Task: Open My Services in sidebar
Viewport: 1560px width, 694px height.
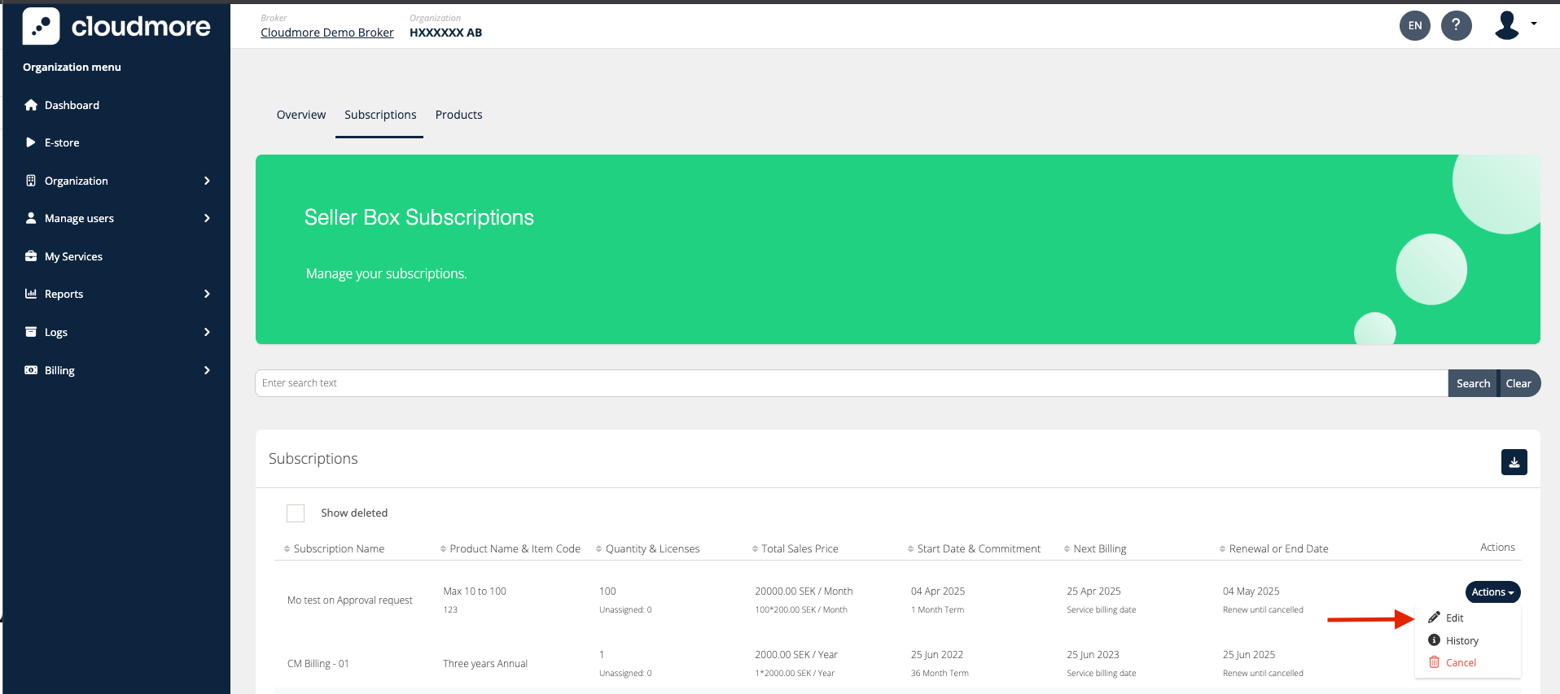Action: (73, 256)
